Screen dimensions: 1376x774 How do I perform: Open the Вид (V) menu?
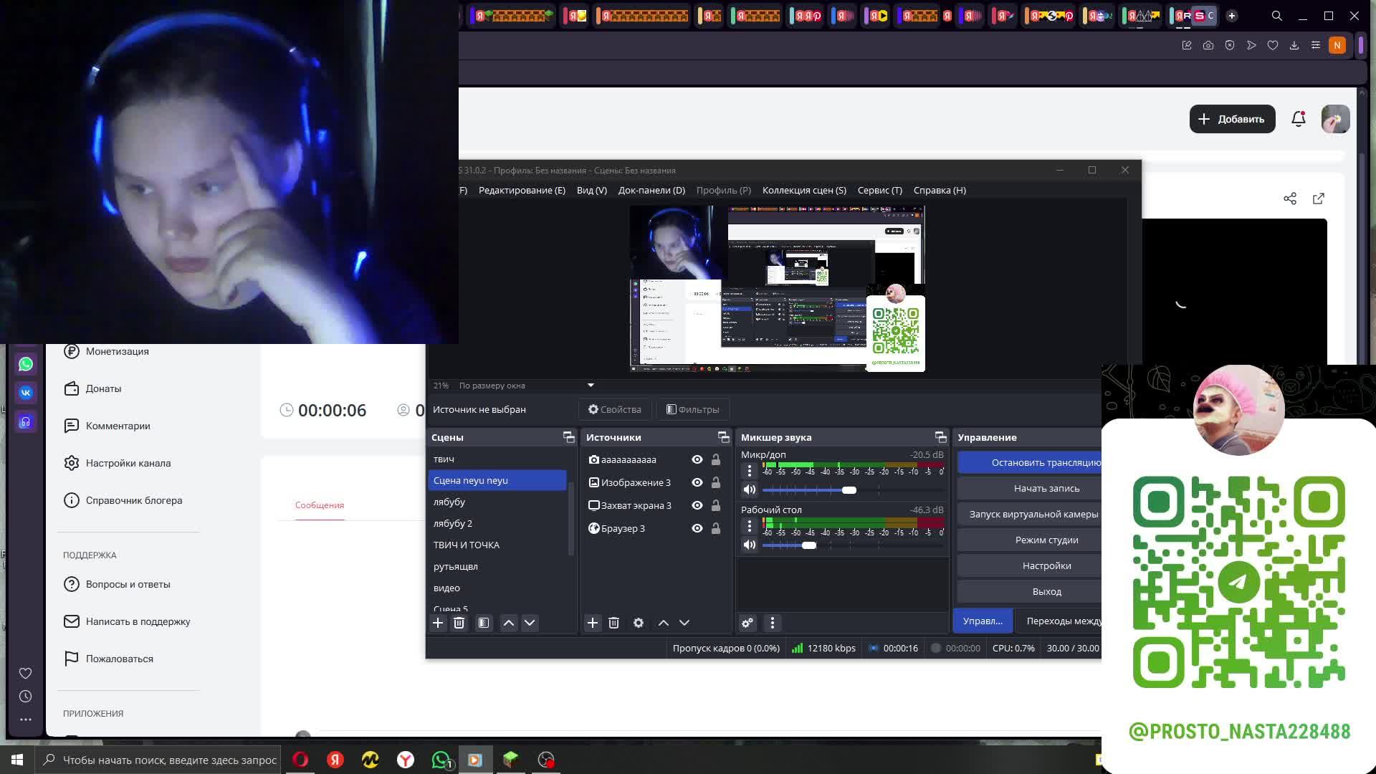coord(591,190)
